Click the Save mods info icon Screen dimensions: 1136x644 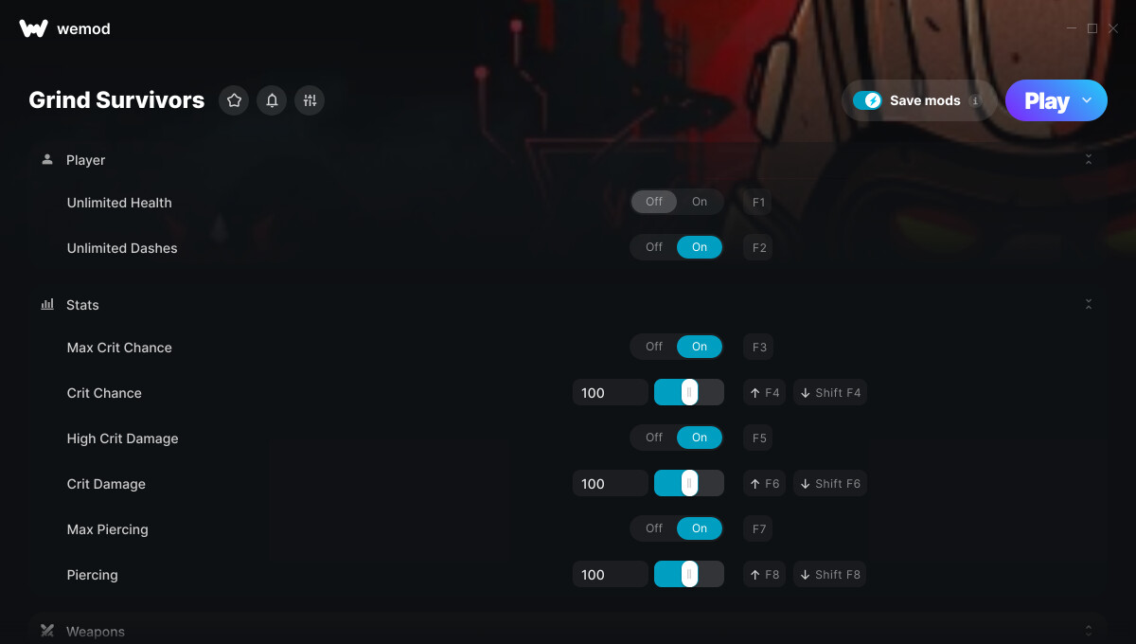pos(975,100)
